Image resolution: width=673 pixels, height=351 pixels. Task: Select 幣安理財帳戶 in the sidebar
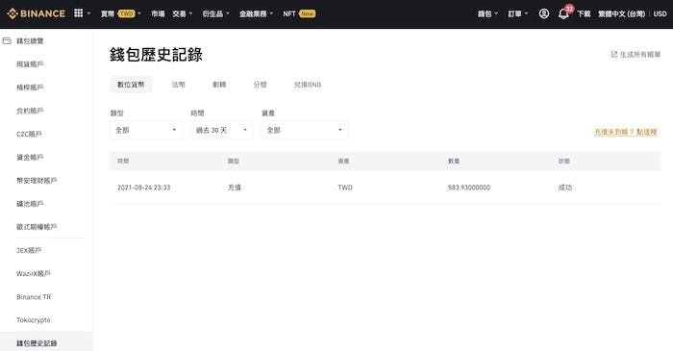(37, 180)
